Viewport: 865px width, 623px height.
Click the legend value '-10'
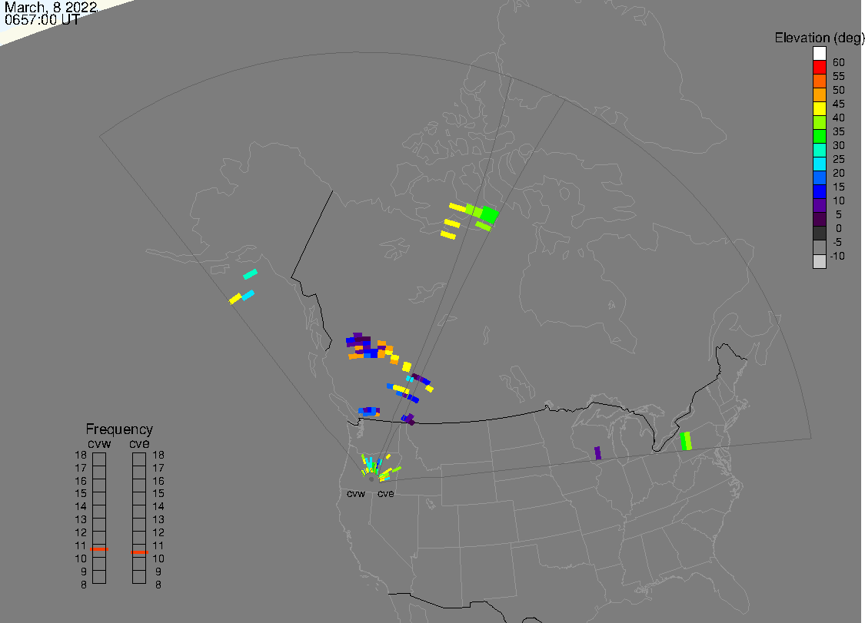[x=837, y=256]
